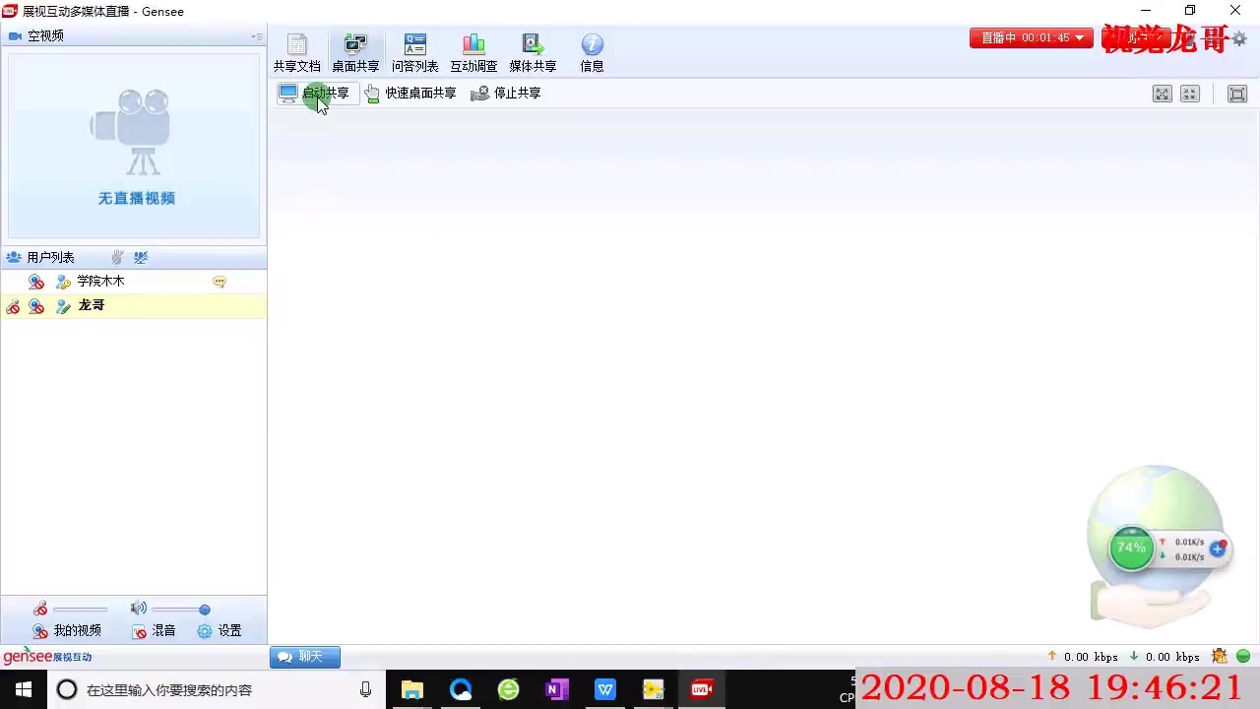The height and width of the screenshot is (709, 1260).
Task: Open the 媒体共享 media sharing icon
Action: coord(533,53)
